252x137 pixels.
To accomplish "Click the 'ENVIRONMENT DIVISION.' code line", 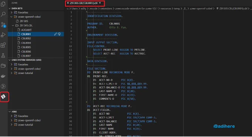I will [103, 35].
